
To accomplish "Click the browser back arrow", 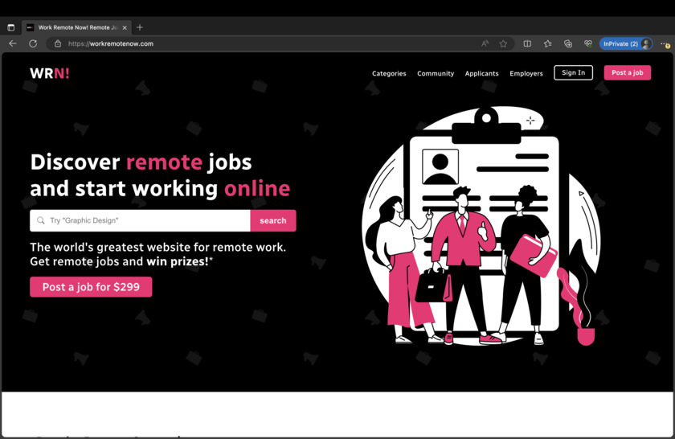I will (x=12, y=43).
